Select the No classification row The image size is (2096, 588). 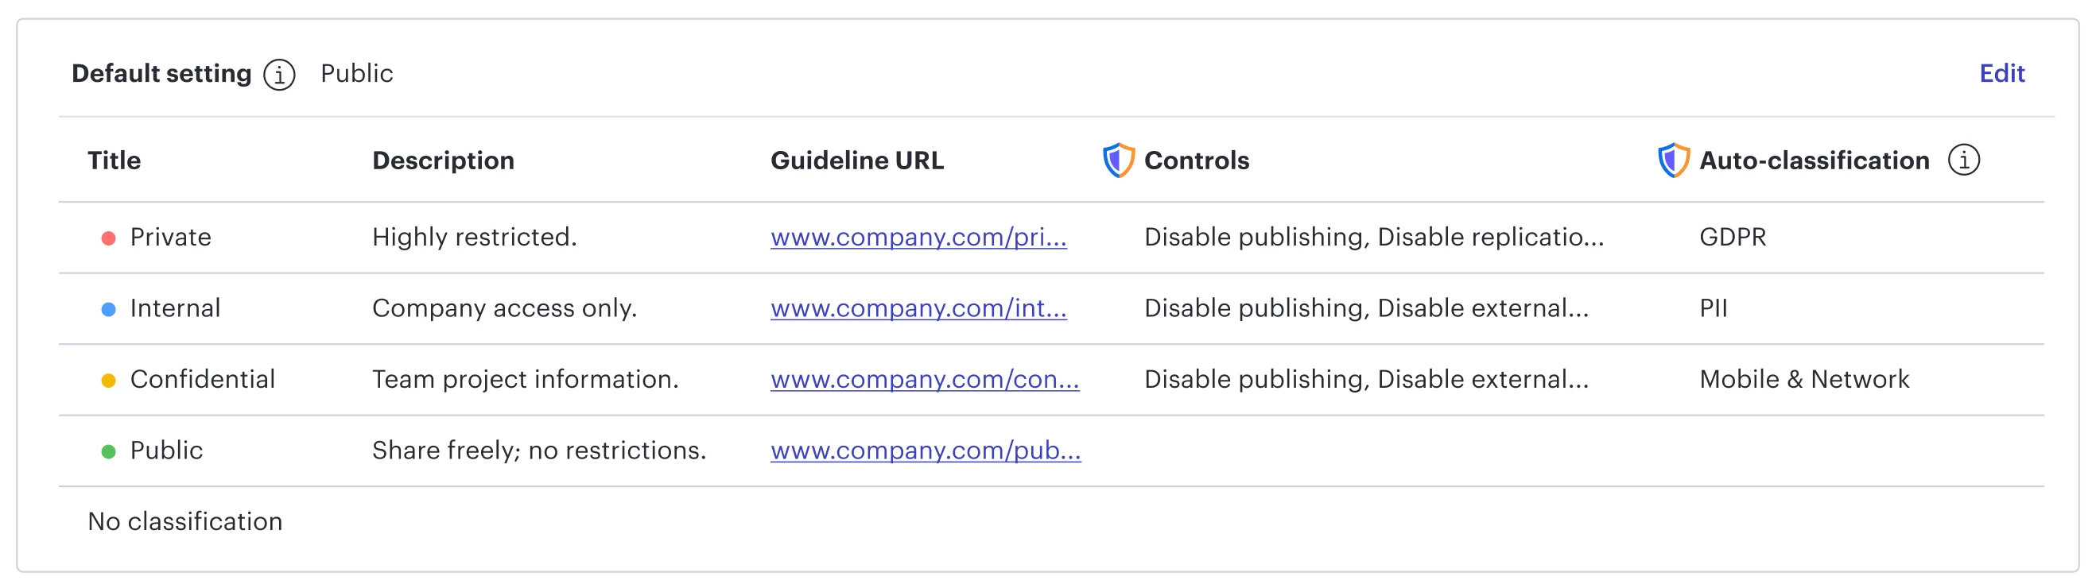click(1051, 521)
